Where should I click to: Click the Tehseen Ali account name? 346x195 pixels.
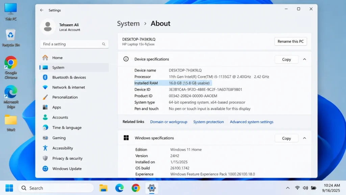tap(69, 25)
